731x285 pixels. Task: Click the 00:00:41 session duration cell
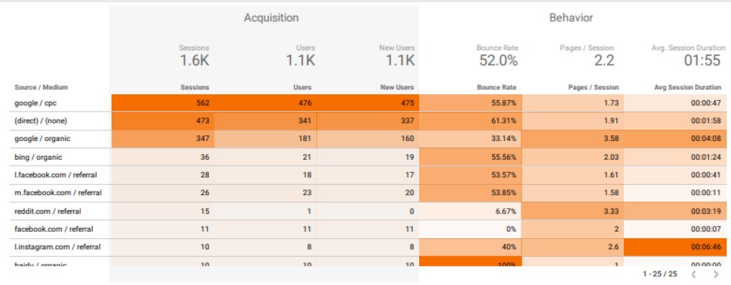pyautogui.click(x=676, y=175)
